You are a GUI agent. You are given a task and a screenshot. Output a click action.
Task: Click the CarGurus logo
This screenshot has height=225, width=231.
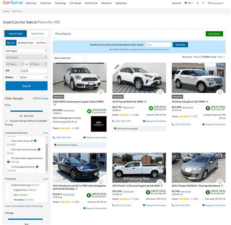(x=13, y=3)
